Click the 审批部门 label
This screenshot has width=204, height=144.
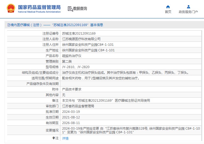(52, 106)
